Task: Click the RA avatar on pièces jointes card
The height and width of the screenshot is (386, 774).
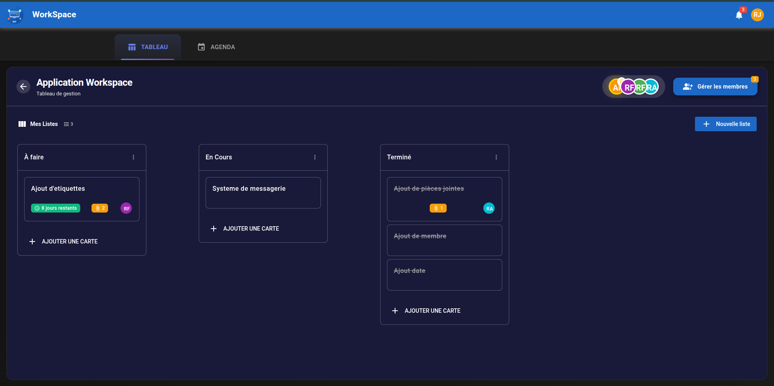Action: point(489,208)
